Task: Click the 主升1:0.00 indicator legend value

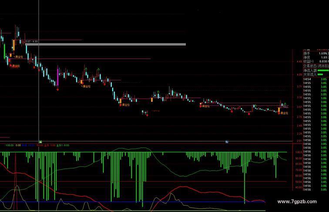Action: [x=63, y=145]
